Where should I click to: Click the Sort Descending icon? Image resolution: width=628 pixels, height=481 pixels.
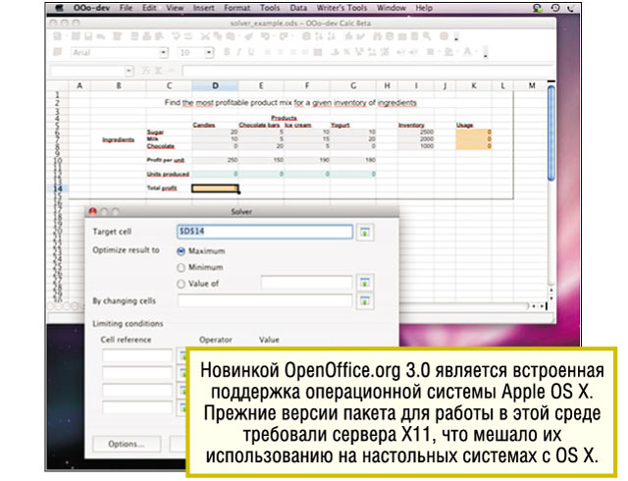[332, 36]
